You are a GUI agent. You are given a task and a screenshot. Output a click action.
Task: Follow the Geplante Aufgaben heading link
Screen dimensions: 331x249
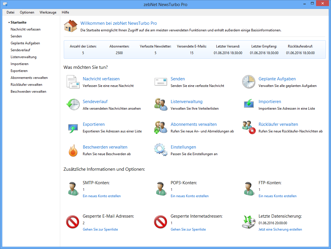(x=277, y=79)
